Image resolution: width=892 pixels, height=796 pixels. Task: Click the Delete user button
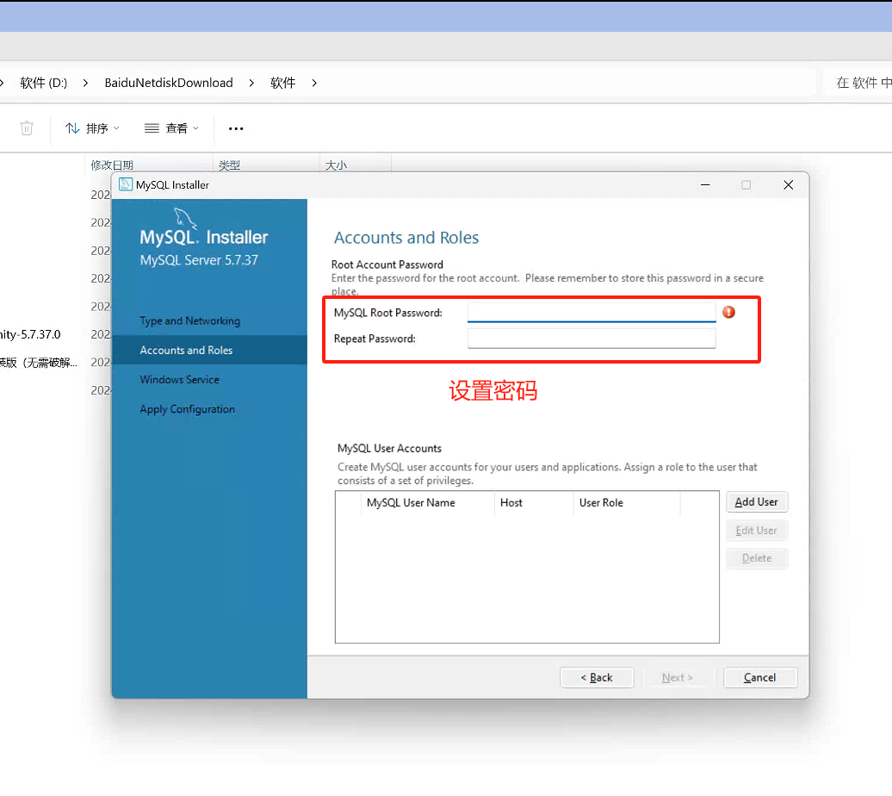(x=757, y=558)
